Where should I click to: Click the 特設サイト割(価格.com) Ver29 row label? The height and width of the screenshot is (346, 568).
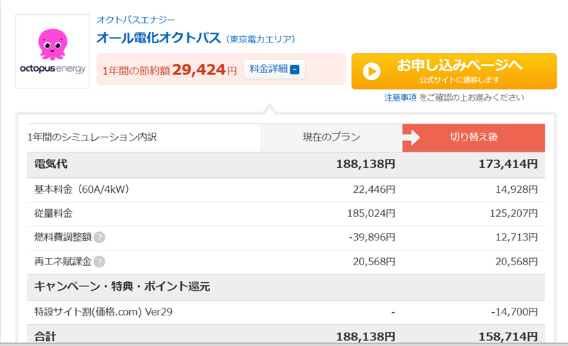(103, 312)
